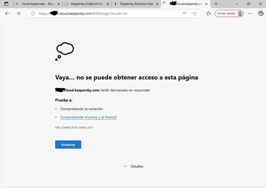Open Read aloud icon in address bar
The image size is (266, 188).
click(x=184, y=14)
